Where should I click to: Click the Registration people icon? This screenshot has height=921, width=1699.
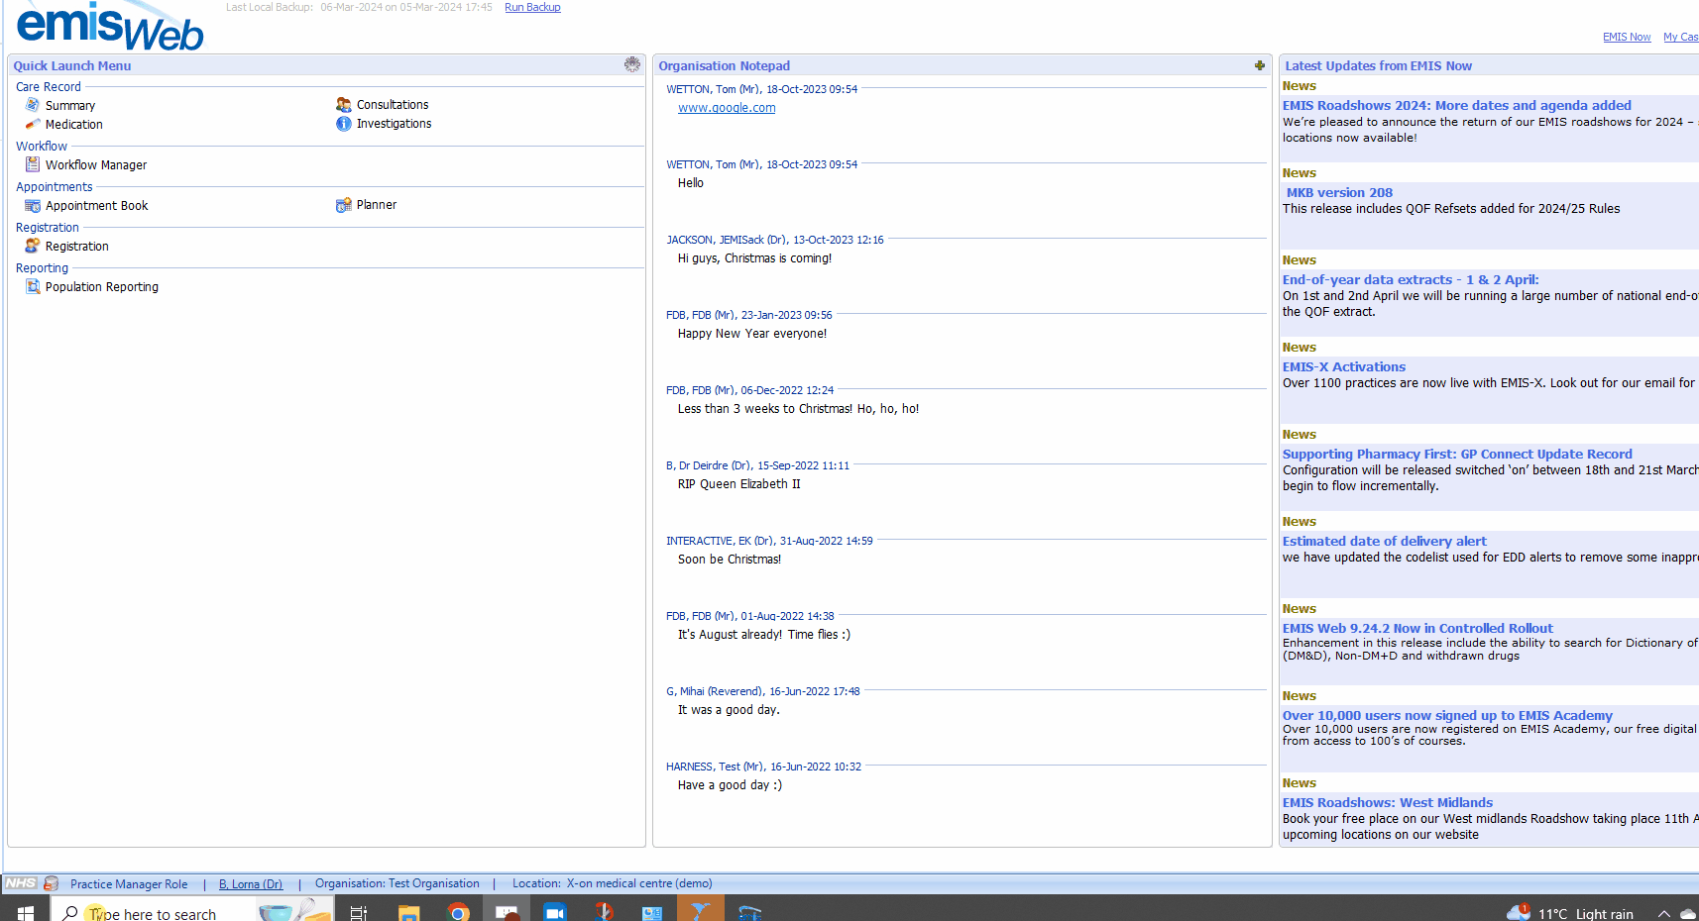click(x=33, y=246)
